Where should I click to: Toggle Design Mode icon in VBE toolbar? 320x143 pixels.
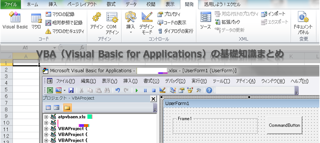(163, 90)
